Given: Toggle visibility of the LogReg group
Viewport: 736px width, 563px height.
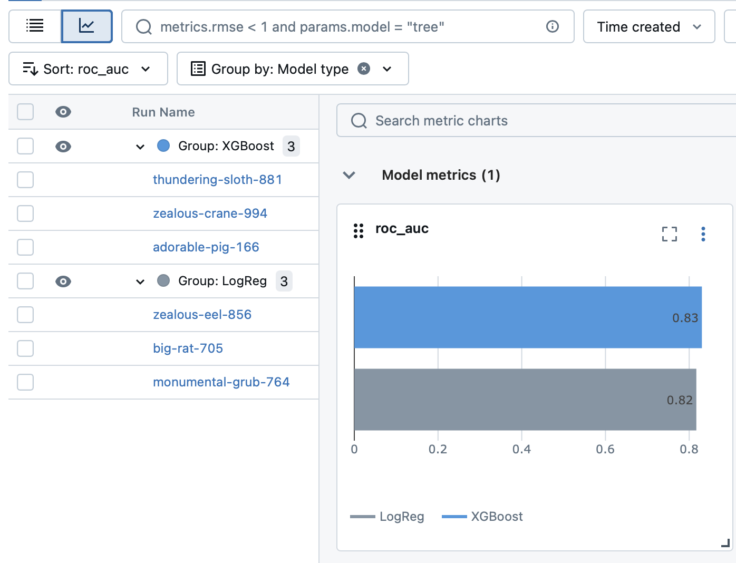Looking at the screenshot, I should (63, 281).
